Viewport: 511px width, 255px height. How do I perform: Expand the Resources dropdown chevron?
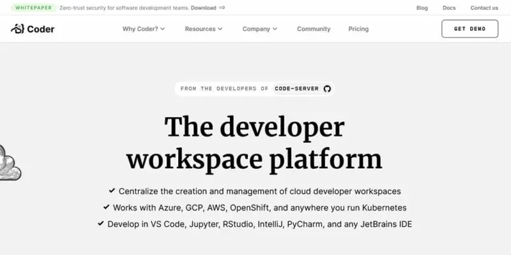[x=220, y=29]
